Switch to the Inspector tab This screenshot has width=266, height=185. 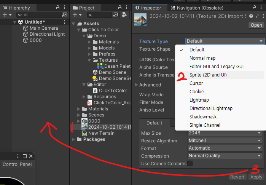150,8
